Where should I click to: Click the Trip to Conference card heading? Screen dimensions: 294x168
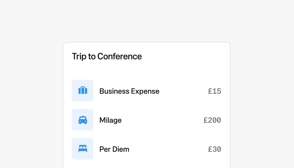107,56
